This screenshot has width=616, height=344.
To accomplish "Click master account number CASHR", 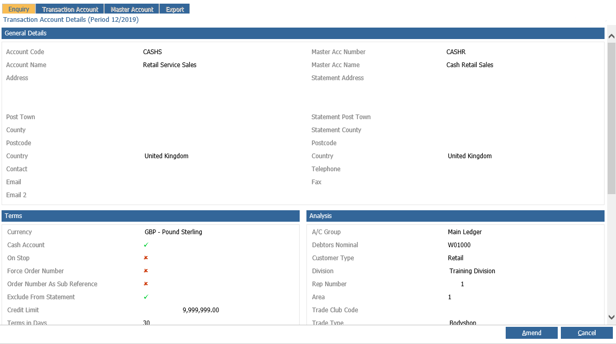I will (x=456, y=52).
